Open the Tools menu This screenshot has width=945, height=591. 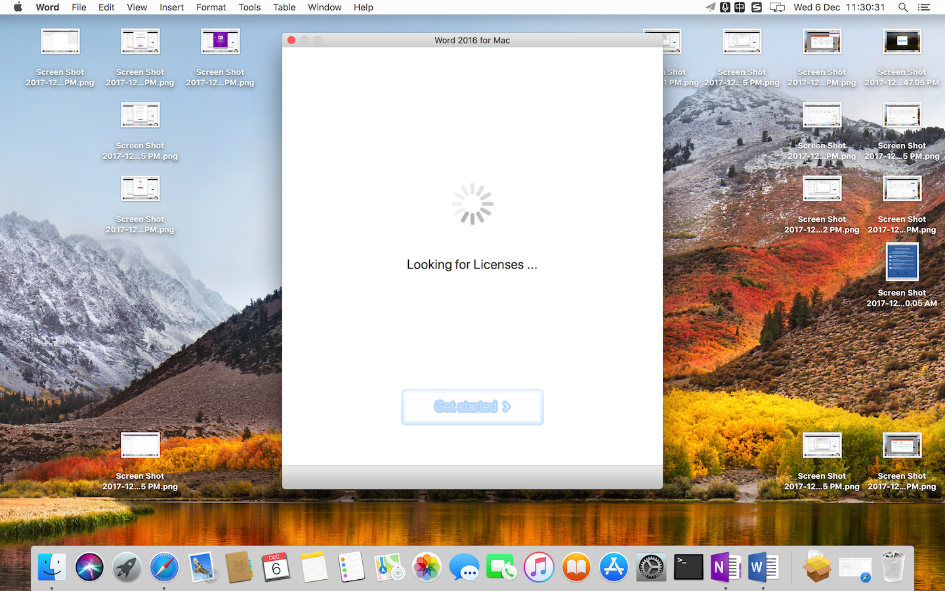[x=249, y=7]
